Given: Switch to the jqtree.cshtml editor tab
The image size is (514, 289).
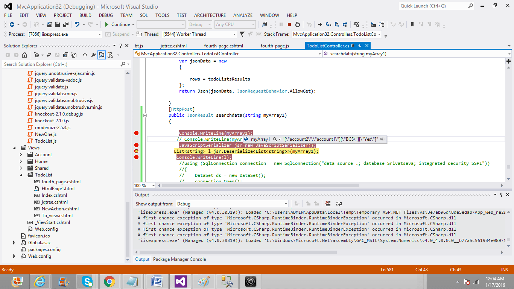Looking at the screenshot, I should coord(173,46).
